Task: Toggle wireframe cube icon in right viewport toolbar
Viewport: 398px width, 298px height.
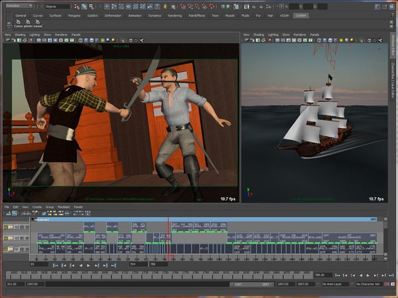Action: point(319,40)
